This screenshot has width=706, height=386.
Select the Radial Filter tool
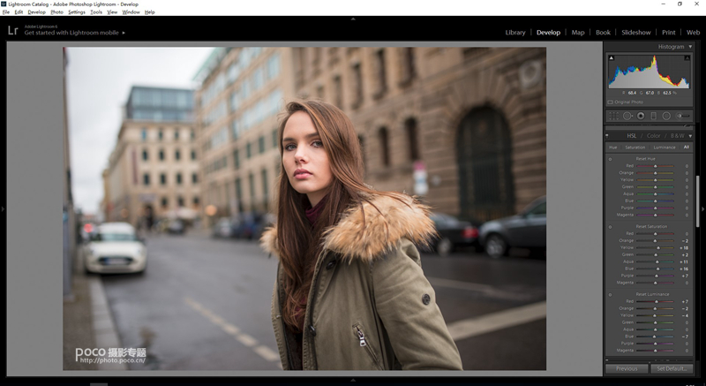666,117
